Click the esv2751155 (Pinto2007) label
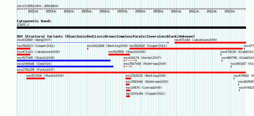The height and width of the screenshot is (116, 254). pyautogui.click(x=36, y=70)
